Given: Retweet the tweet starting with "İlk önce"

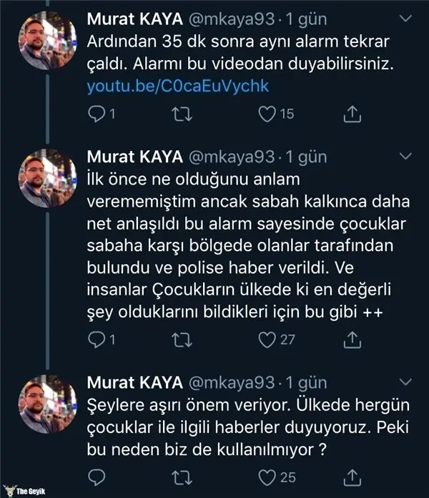Looking at the screenshot, I should coord(181,340).
